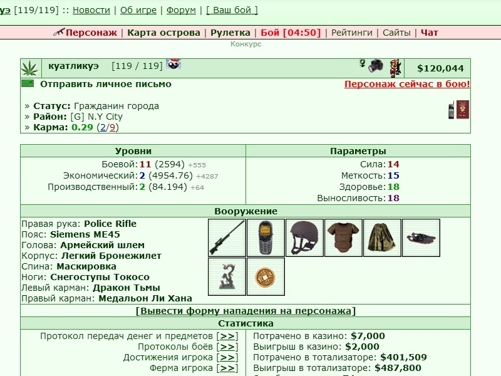Click the camera icon in profile header
Image resolution: width=501 pixels, height=376 pixels.
click(x=376, y=66)
